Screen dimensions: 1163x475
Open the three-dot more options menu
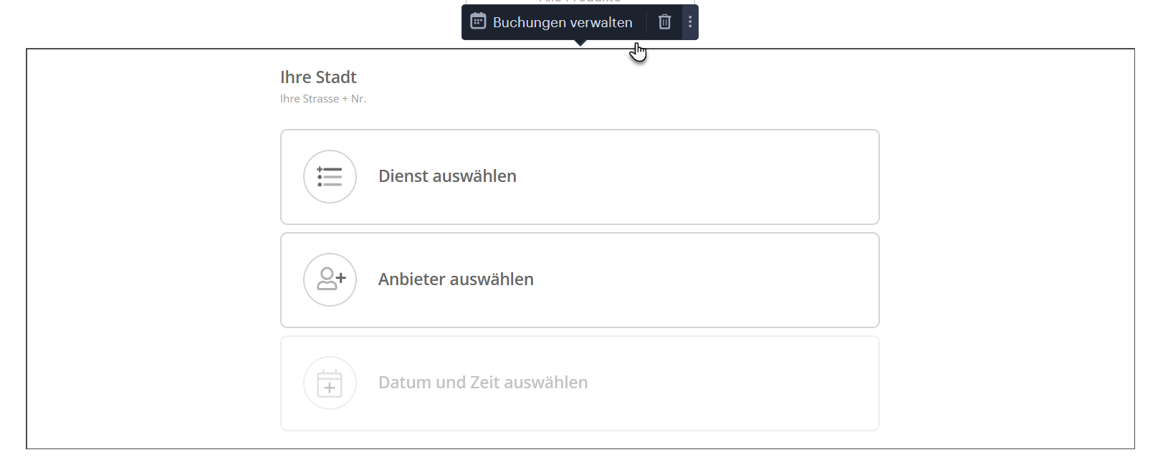click(x=690, y=22)
